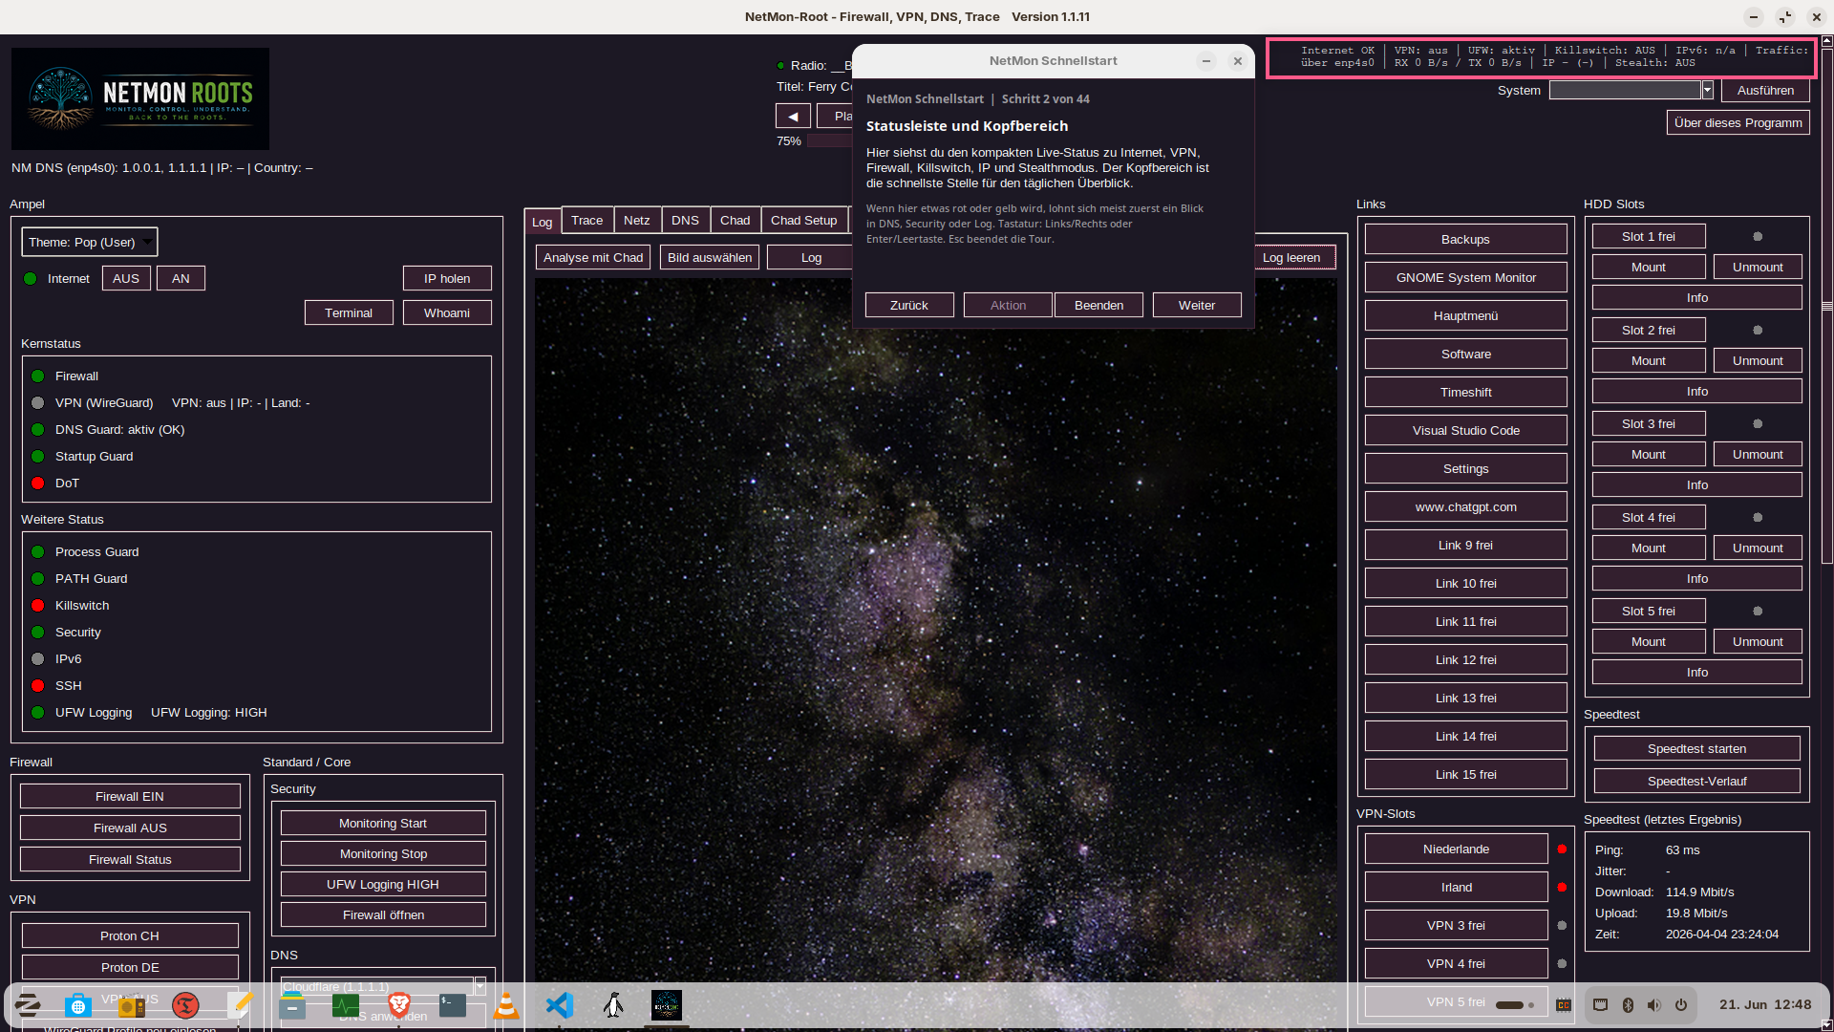The height and width of the screenshot is (1032, 1834).
Task: Open the wired network tray icon
Action: pos(1601,1005)
